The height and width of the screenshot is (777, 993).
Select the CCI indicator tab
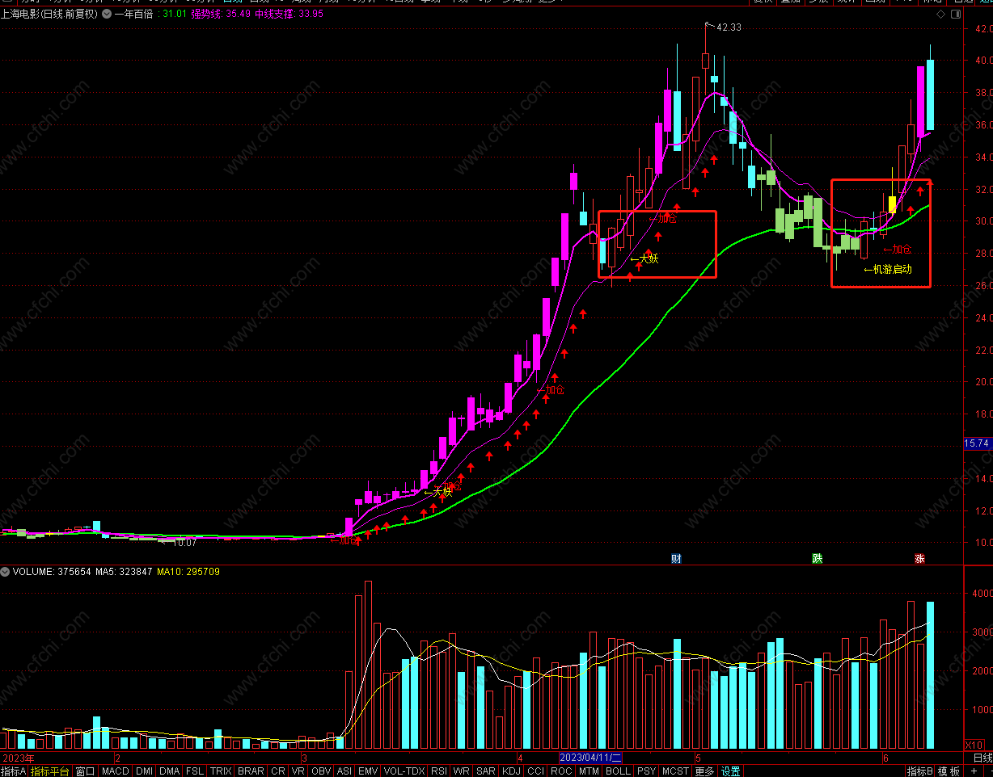coord(535,771)
